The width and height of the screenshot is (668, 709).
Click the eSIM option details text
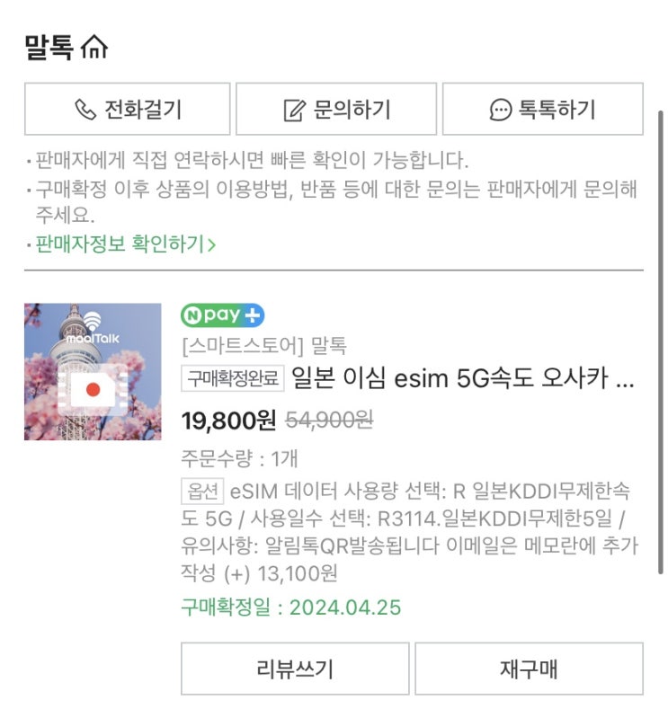coord(409,532)
